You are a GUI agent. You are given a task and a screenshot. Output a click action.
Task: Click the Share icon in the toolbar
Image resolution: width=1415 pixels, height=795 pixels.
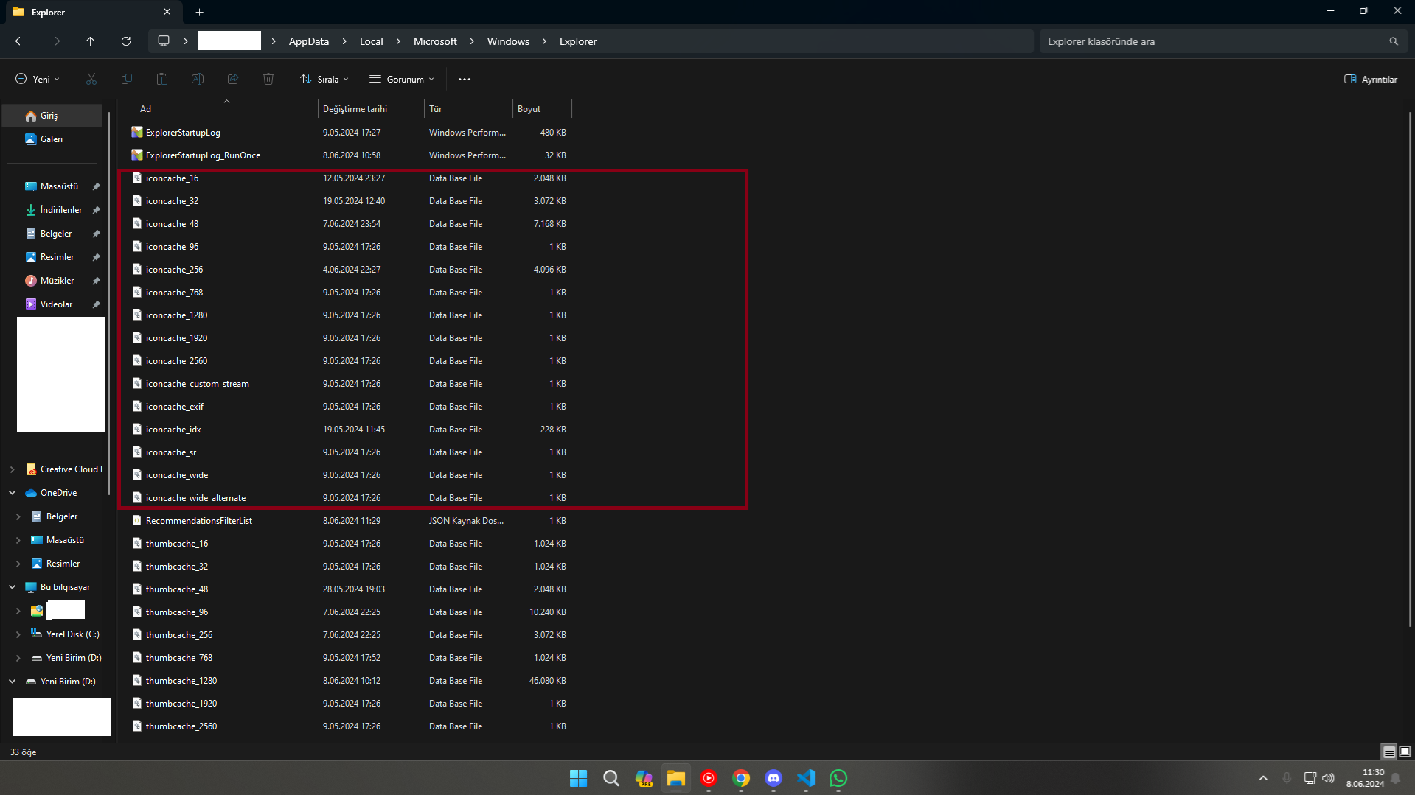(233, 79)
